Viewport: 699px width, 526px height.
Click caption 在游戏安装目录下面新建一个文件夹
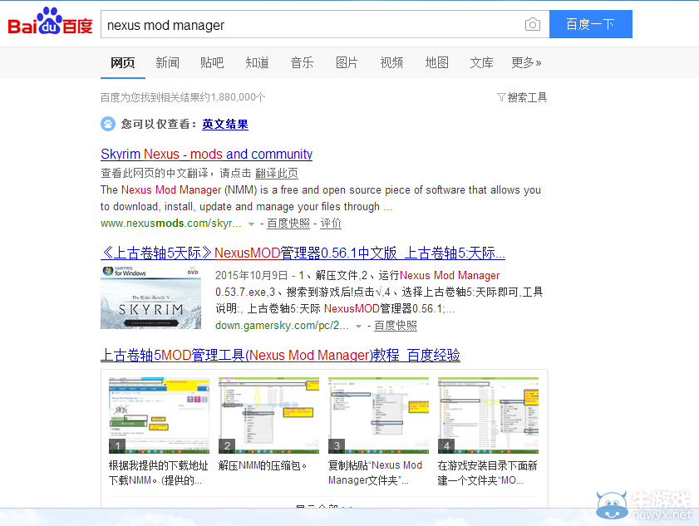point(488,473)
